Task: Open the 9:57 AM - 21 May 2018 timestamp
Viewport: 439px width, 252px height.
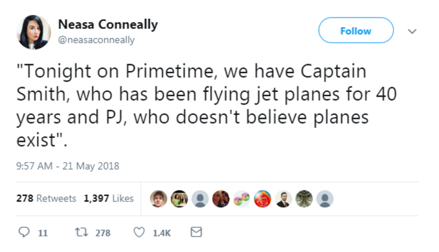Action: [x=68, y=166]
